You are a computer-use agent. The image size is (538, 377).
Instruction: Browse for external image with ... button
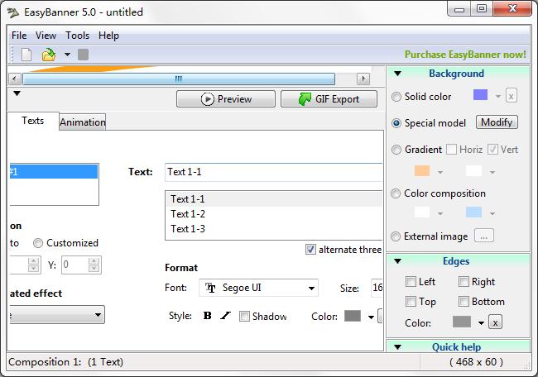(484, 236)
